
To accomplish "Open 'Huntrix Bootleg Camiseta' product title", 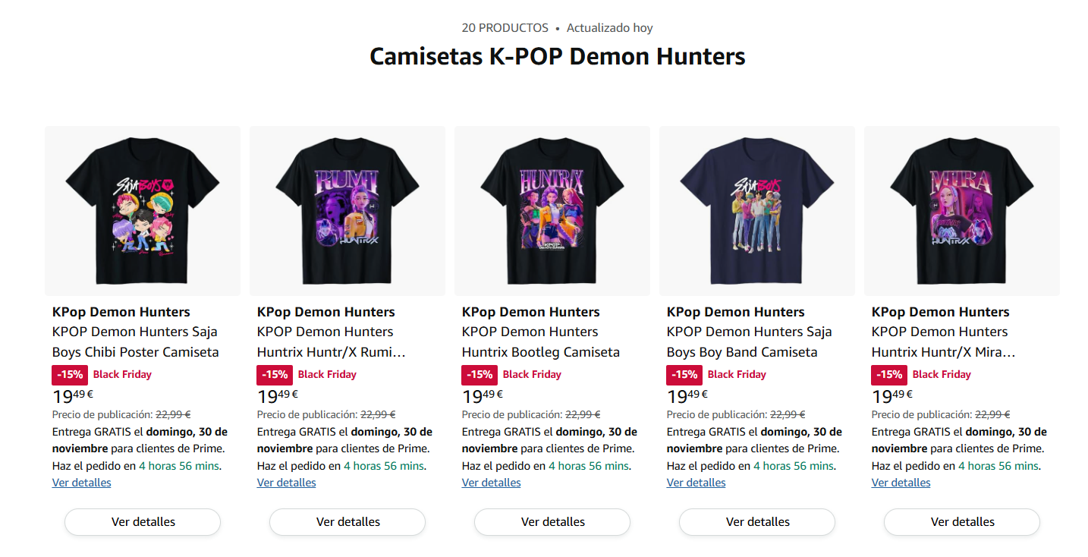I will pos(540,342).
